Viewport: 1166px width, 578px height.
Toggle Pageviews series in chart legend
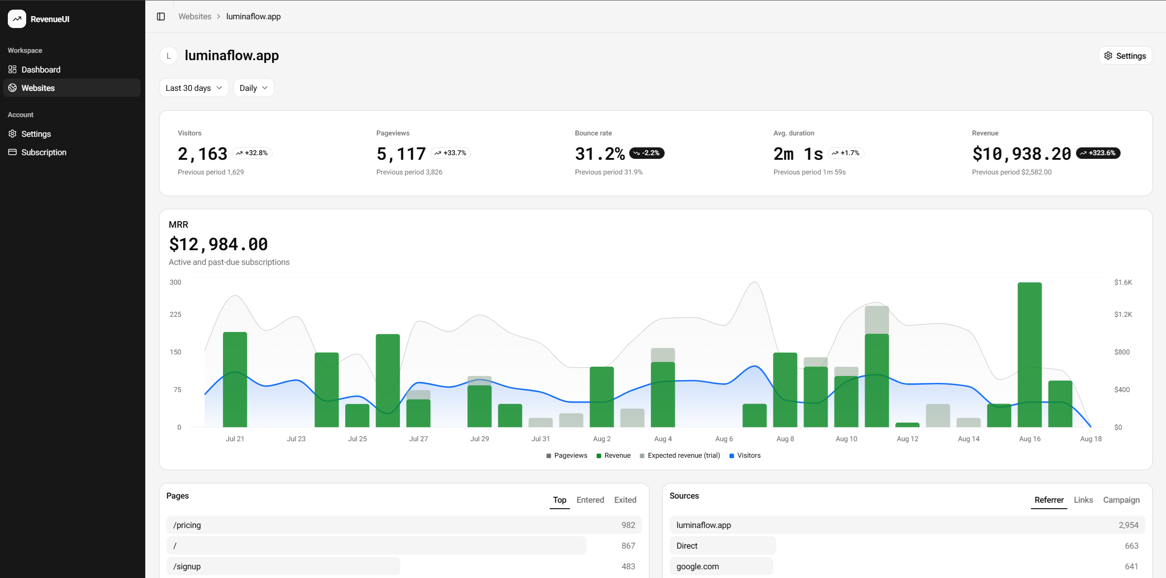(567, 455)
